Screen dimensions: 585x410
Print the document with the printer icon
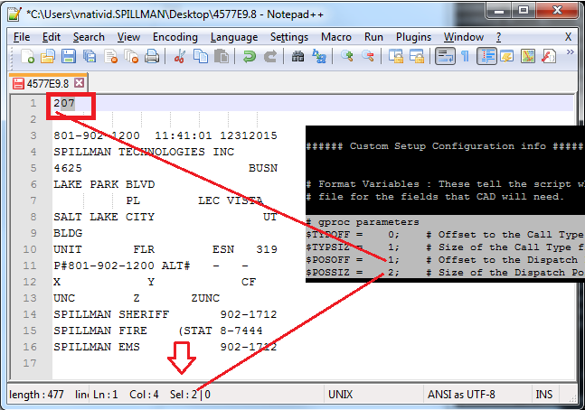coord(152,57)
